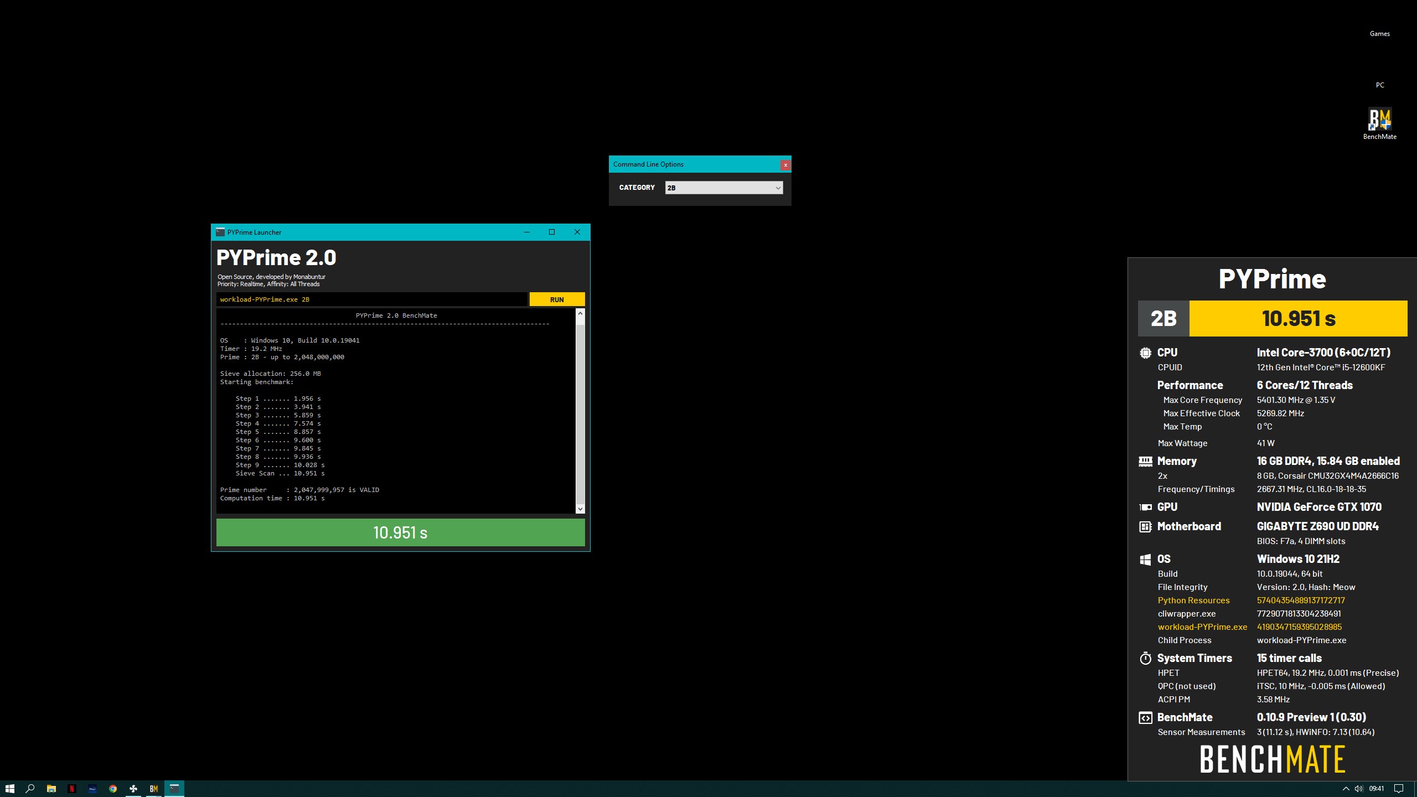The image size is (1417, 797).
Task: Click the Step 9 timing line in console
Action: pos(280,465)
